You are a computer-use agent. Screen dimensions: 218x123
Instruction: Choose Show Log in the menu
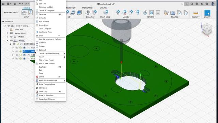50,92
